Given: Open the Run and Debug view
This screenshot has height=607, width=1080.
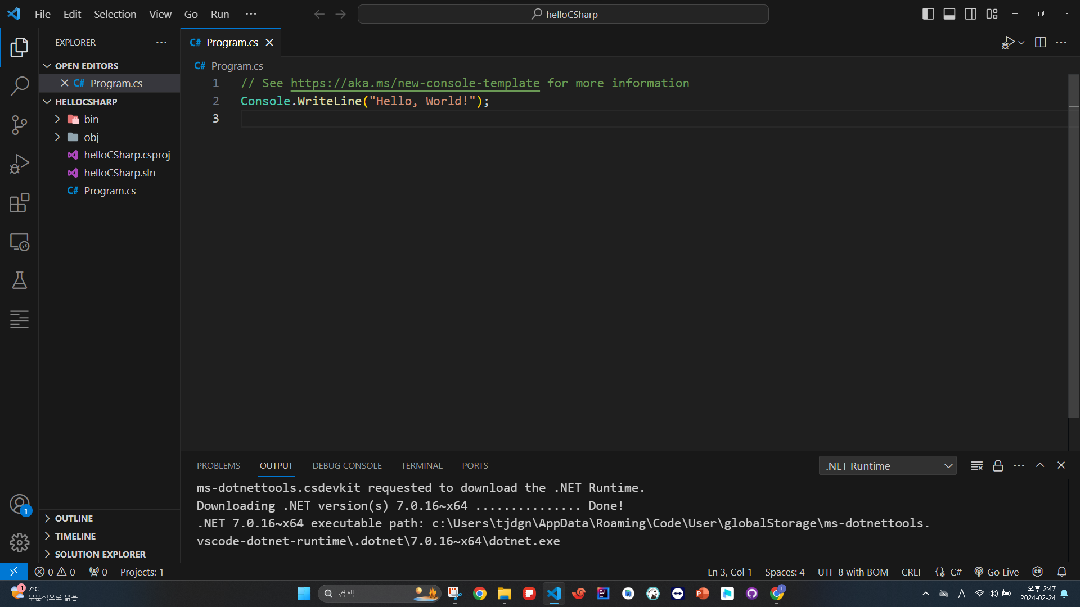Looking at the screenshot, I should click(19, 164).
